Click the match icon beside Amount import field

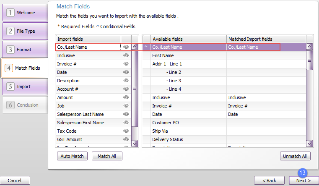[126, 97]
